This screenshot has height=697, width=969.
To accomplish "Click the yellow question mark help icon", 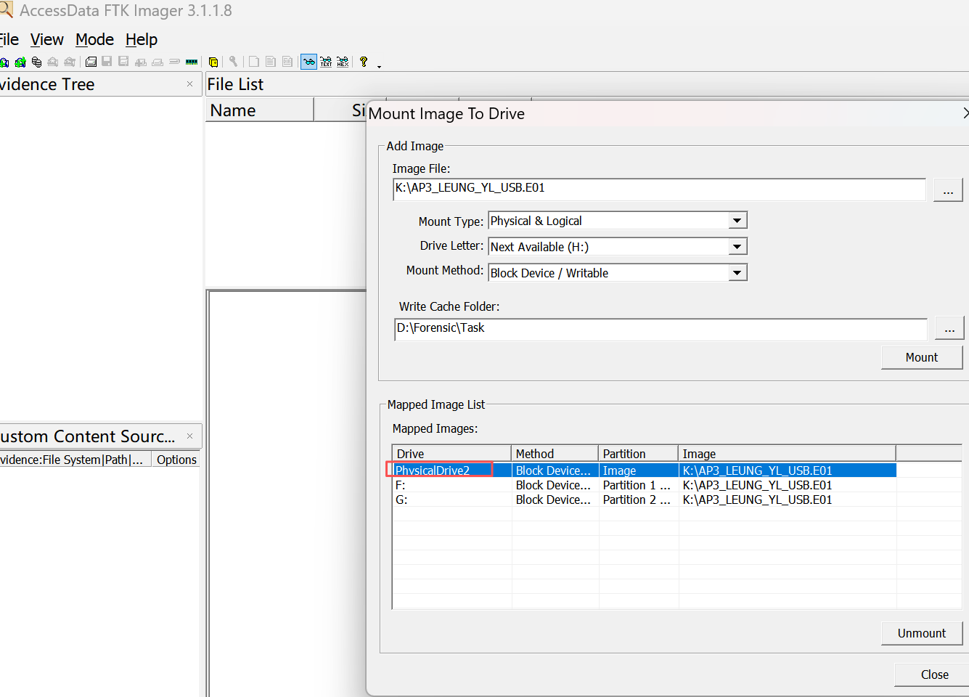I will pos(364,62).
